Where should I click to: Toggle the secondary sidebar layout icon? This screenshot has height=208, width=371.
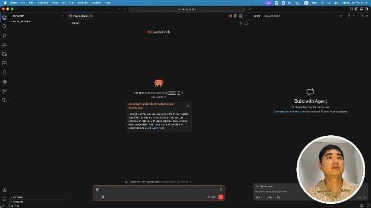click(x=366, y=9)
